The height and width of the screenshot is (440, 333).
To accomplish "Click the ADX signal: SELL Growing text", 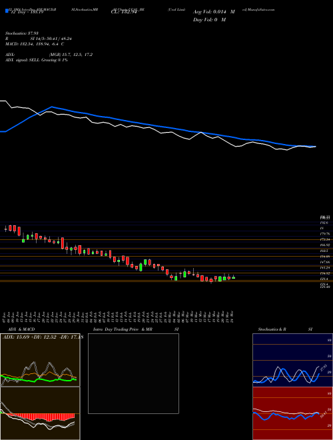I will pyautogui.click(x=37, y=60).
